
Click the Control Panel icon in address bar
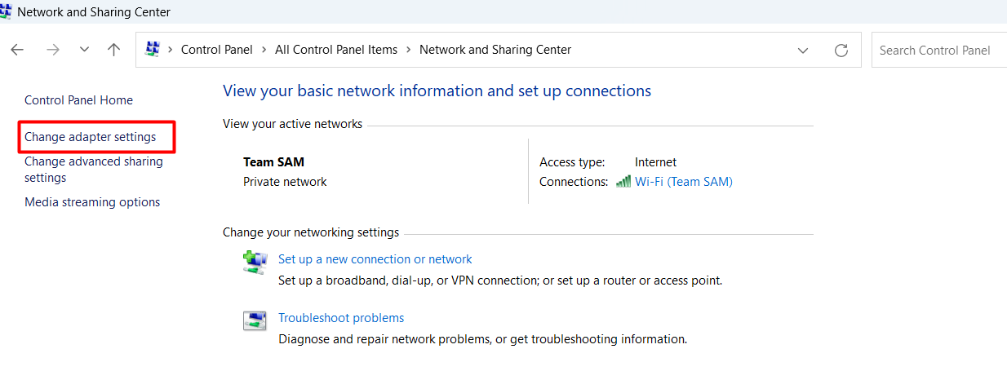(153, 50)
